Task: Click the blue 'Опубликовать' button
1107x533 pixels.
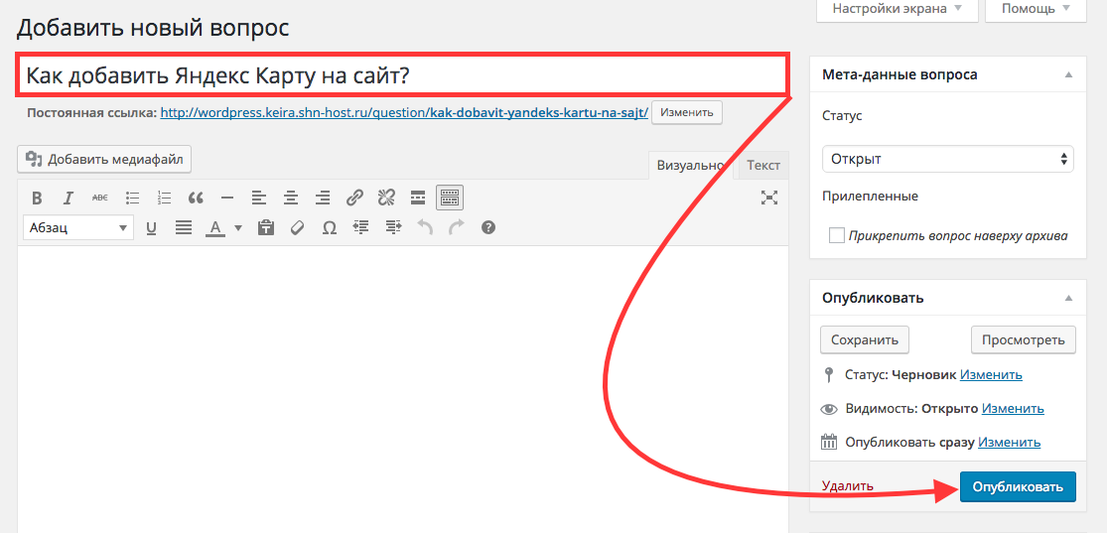Action: (x=1018, y=486)
